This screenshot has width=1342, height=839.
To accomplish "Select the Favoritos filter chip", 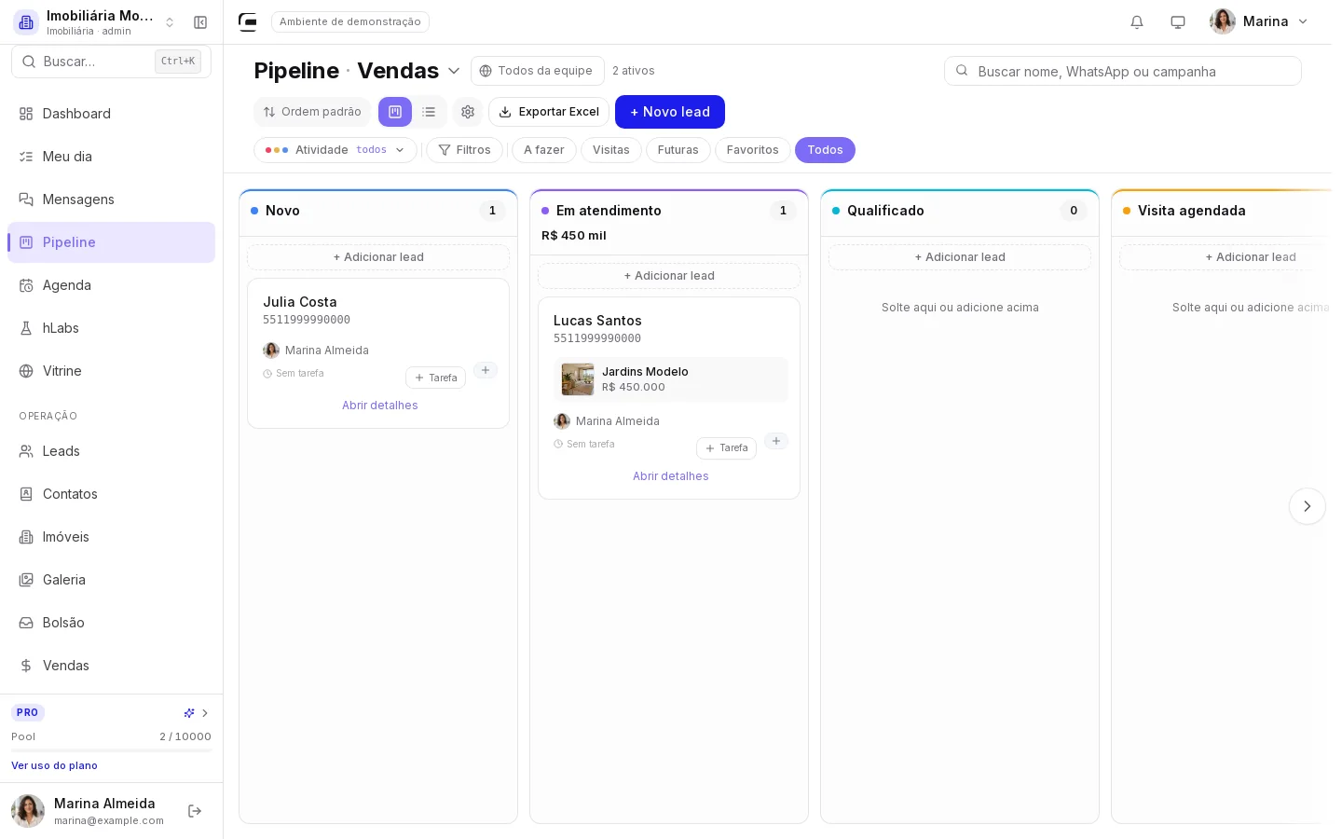I will (753, 150).
